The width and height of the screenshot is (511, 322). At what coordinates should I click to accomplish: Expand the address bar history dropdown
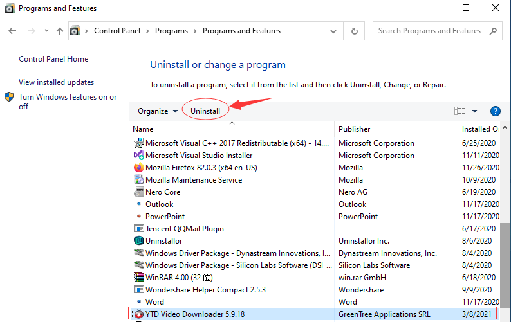pyautogui.click(x=333, y=31)
